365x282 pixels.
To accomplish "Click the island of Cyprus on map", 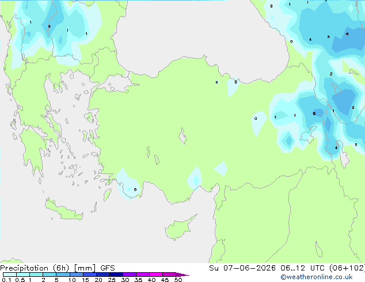I will [x=179, y=228].
